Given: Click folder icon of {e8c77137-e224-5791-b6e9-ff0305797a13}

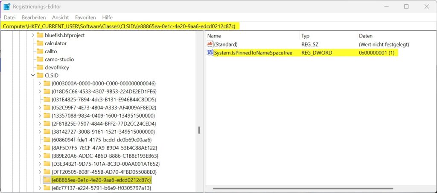Looking at the screenshot, I should point(47,188).
